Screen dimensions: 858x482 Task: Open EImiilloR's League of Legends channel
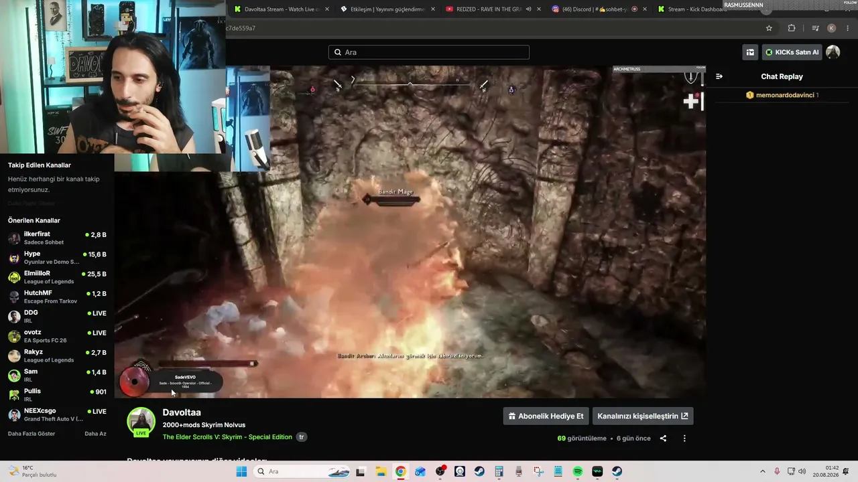[57, 277]
